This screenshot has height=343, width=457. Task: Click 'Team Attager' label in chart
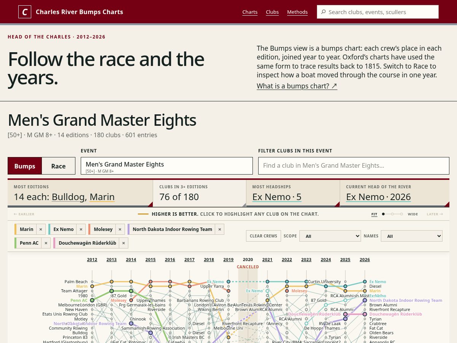tap(74, 291)
